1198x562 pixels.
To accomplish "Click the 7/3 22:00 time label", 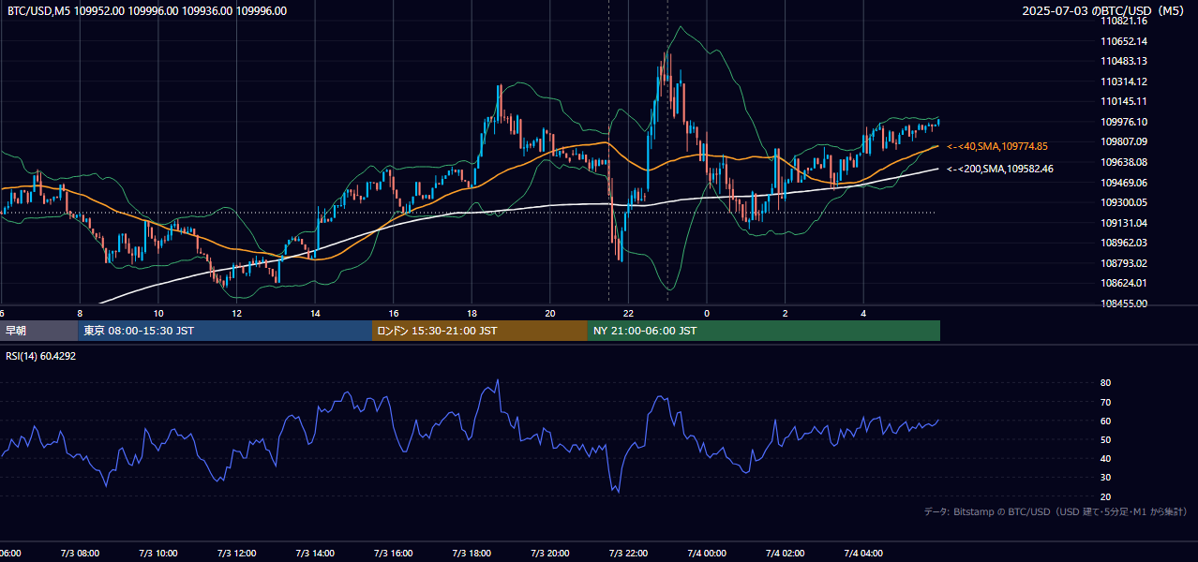I will coord(629,554).
